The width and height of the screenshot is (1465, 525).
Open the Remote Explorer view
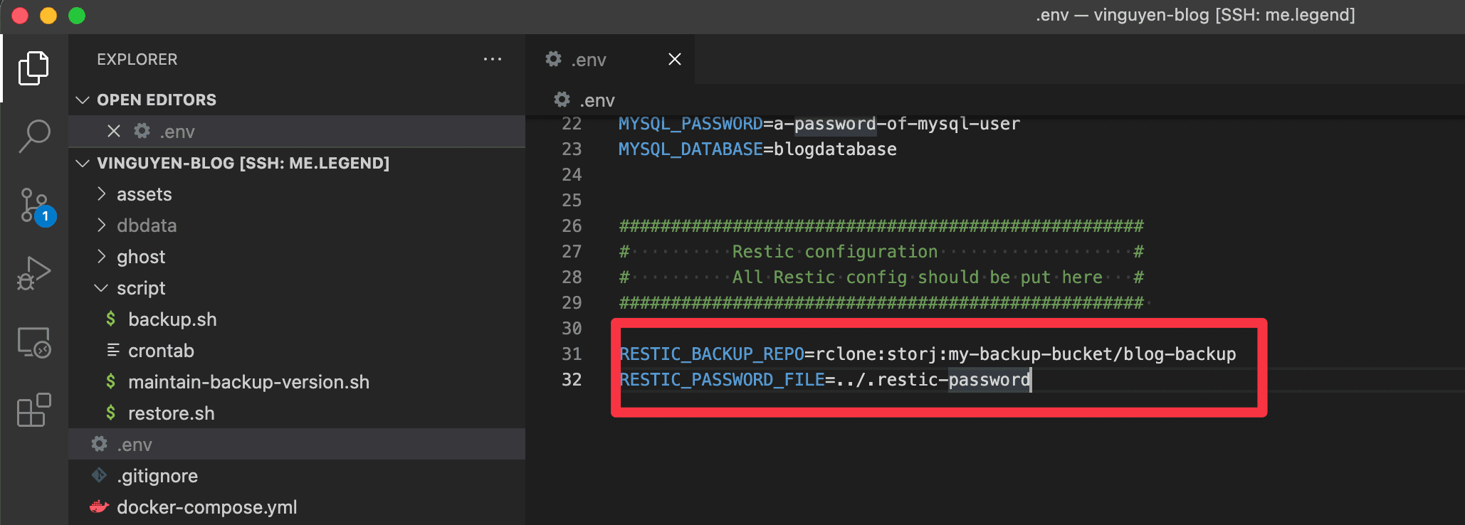33,343
